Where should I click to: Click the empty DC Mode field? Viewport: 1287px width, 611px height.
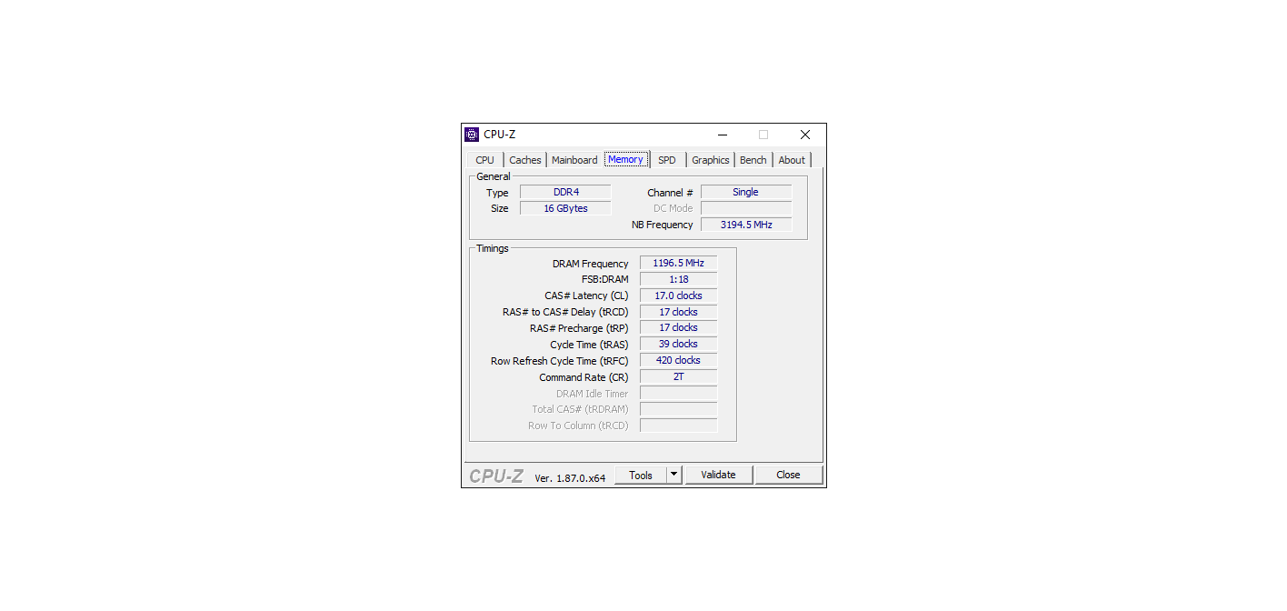746,209
